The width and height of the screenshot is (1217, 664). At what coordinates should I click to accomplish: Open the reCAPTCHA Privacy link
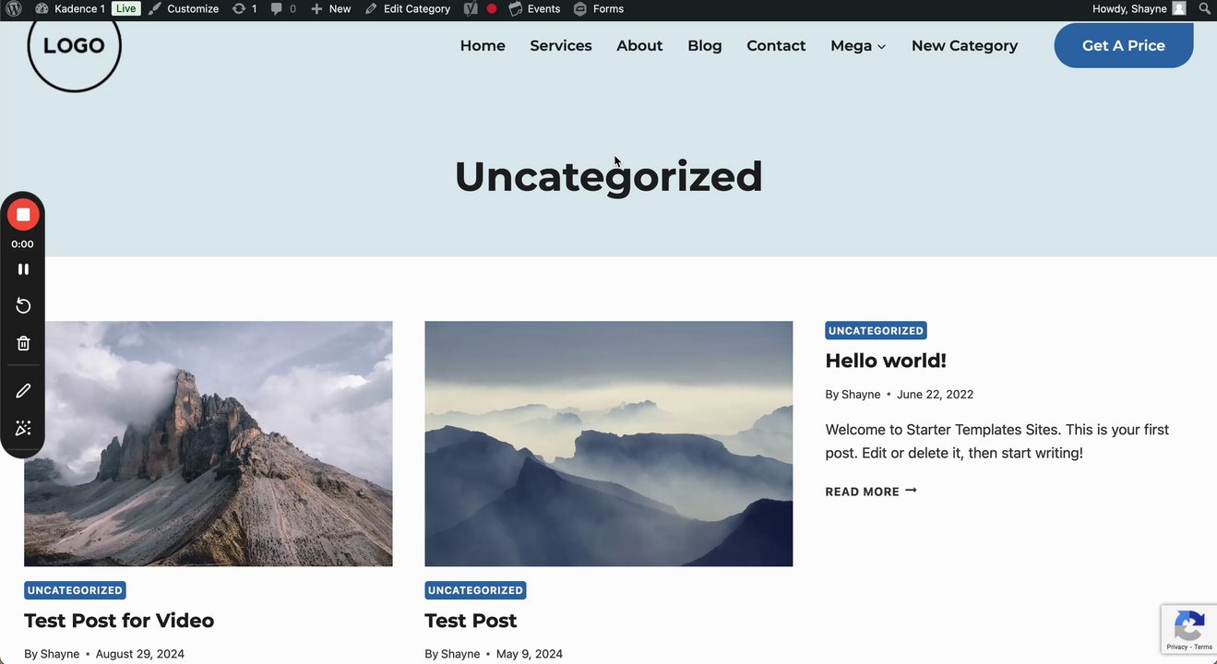[1177, 647]
